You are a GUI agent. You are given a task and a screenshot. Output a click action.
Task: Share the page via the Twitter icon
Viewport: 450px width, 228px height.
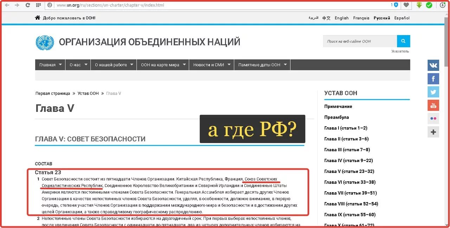(x=433, y=92)
